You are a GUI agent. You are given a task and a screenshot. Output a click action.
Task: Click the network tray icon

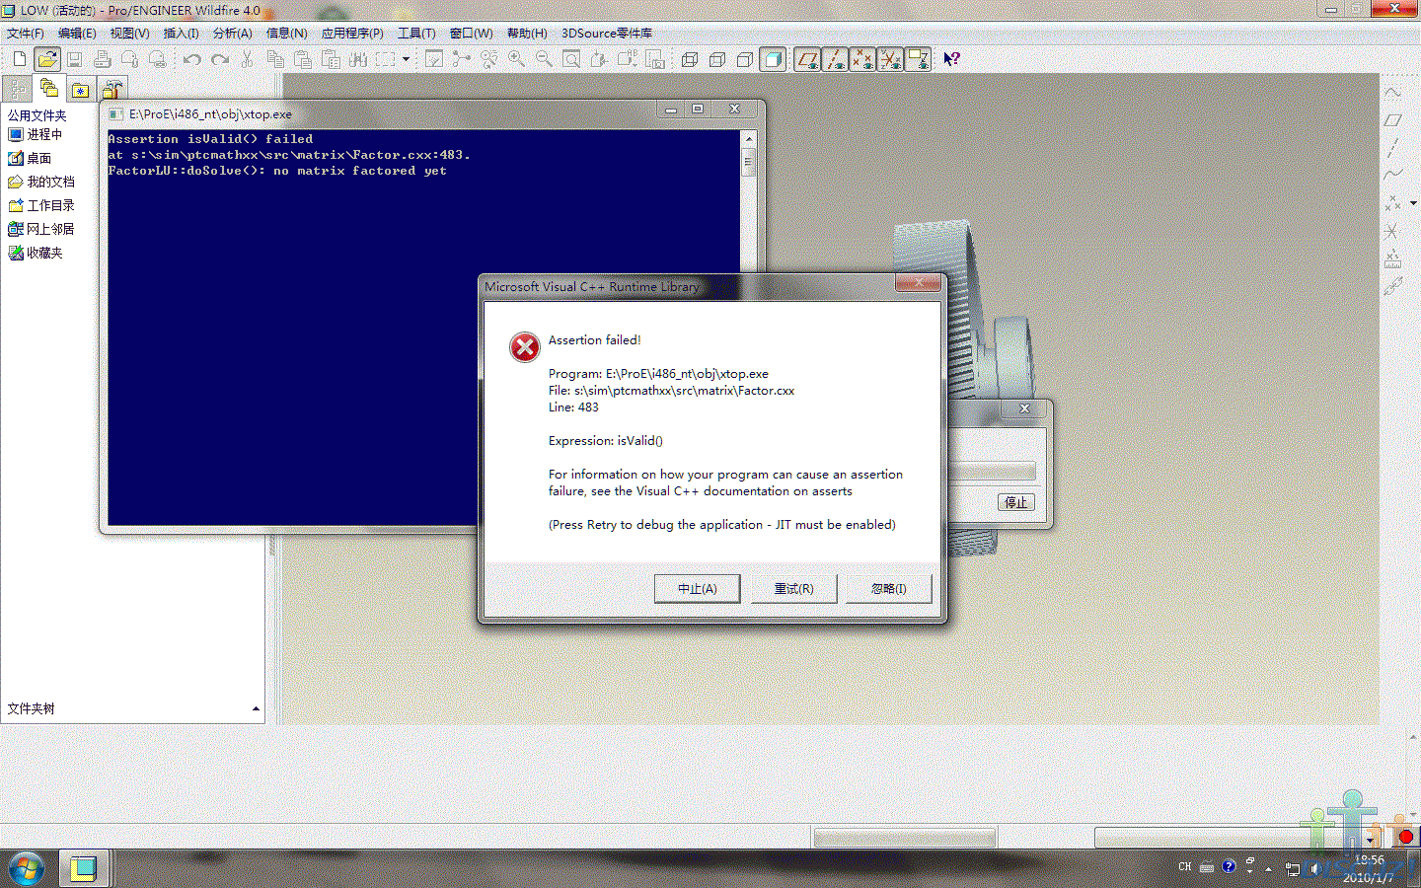click(x=1293, y=869)
